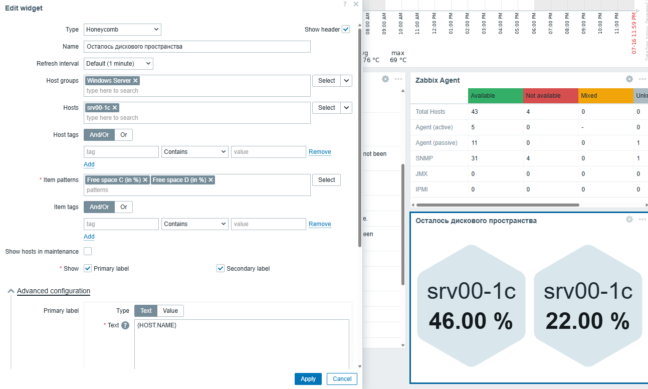
Task: Remove the Free space D (in %) pattern
Action: [211, 179]
